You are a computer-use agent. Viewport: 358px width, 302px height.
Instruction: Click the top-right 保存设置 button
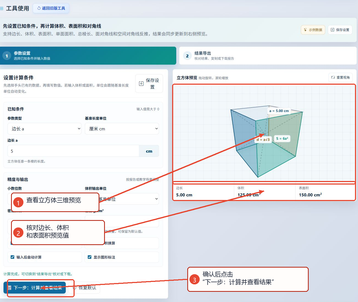340,30
